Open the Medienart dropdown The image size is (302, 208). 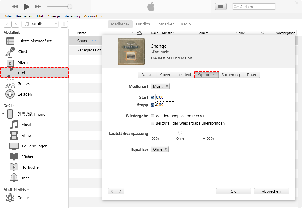pyautogui.click(x=160, y=86)
